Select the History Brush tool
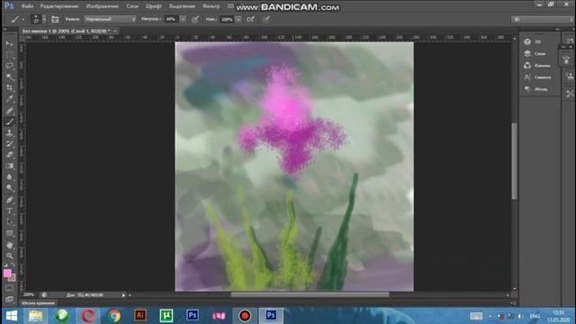 tap(10, 144)
